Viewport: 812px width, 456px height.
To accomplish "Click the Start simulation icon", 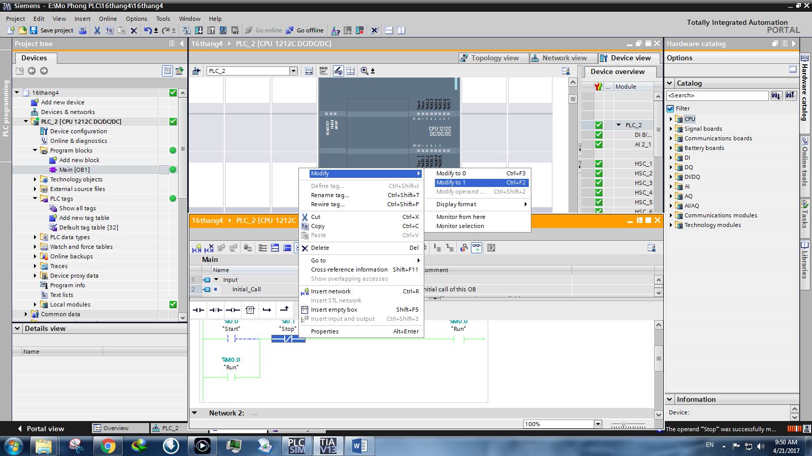I will coord(223,30).
